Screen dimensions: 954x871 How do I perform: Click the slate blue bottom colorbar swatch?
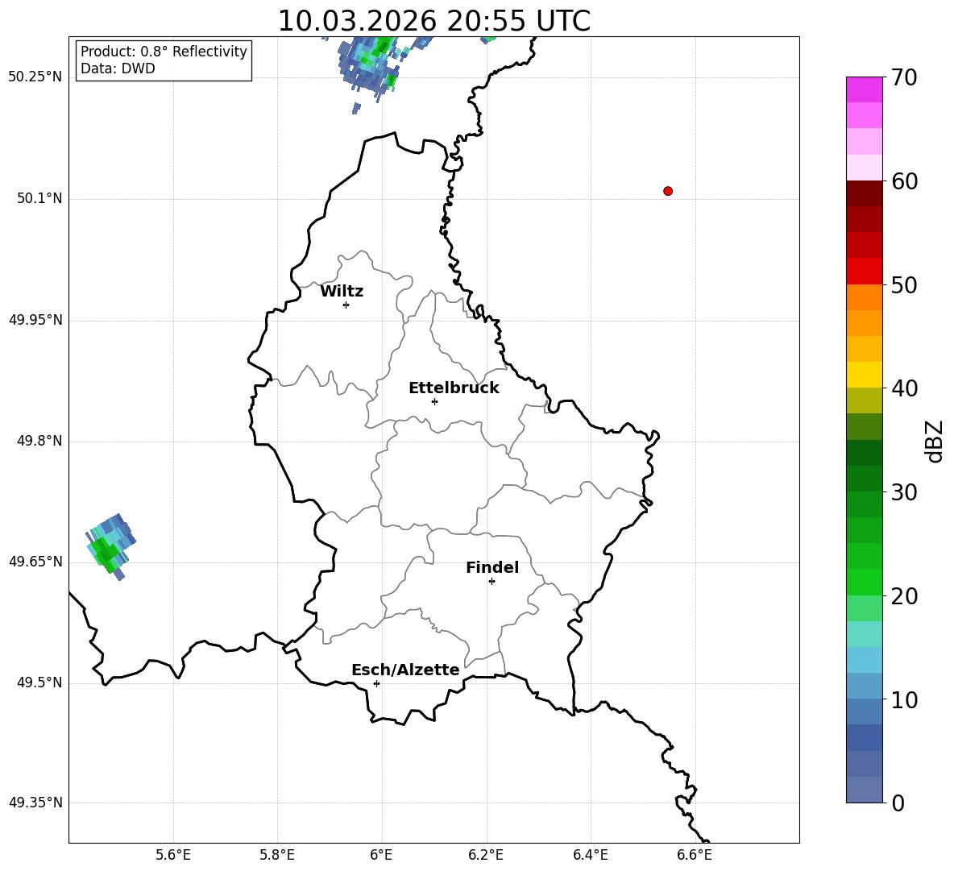(864, 790)
